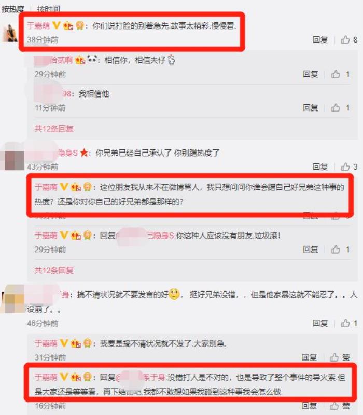Switch sorting to 按热度 tab

[12, 9]
